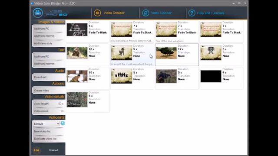Select the fourth 7 s Fade To Black slide thumbnail
This screenshot has width=278, height=156.
pos(211,29)
